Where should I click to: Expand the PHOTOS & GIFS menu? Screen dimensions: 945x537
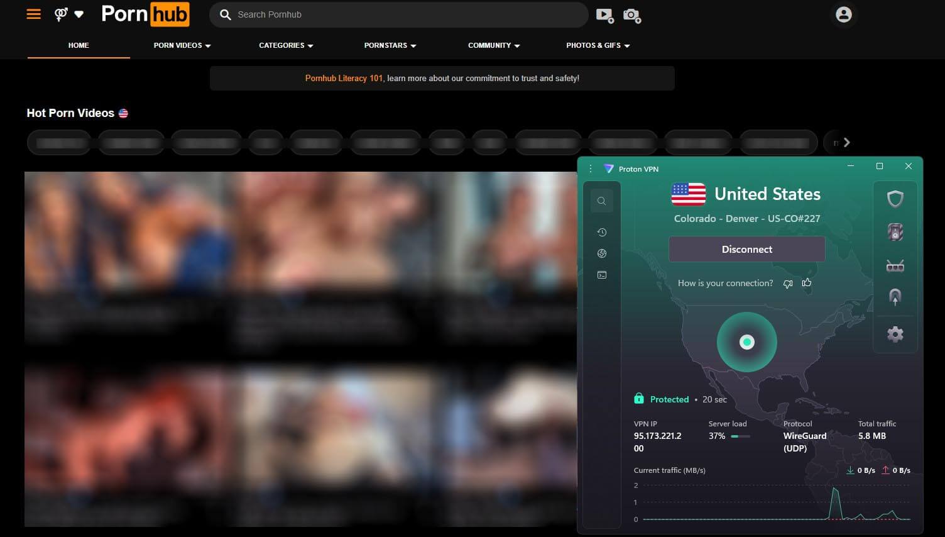click(x=598, y=45)
